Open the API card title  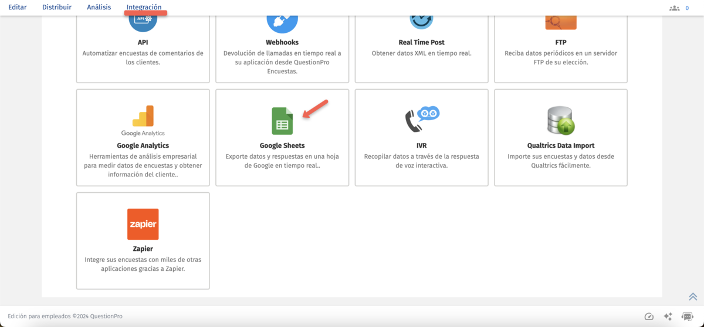(x=143, y=42)
